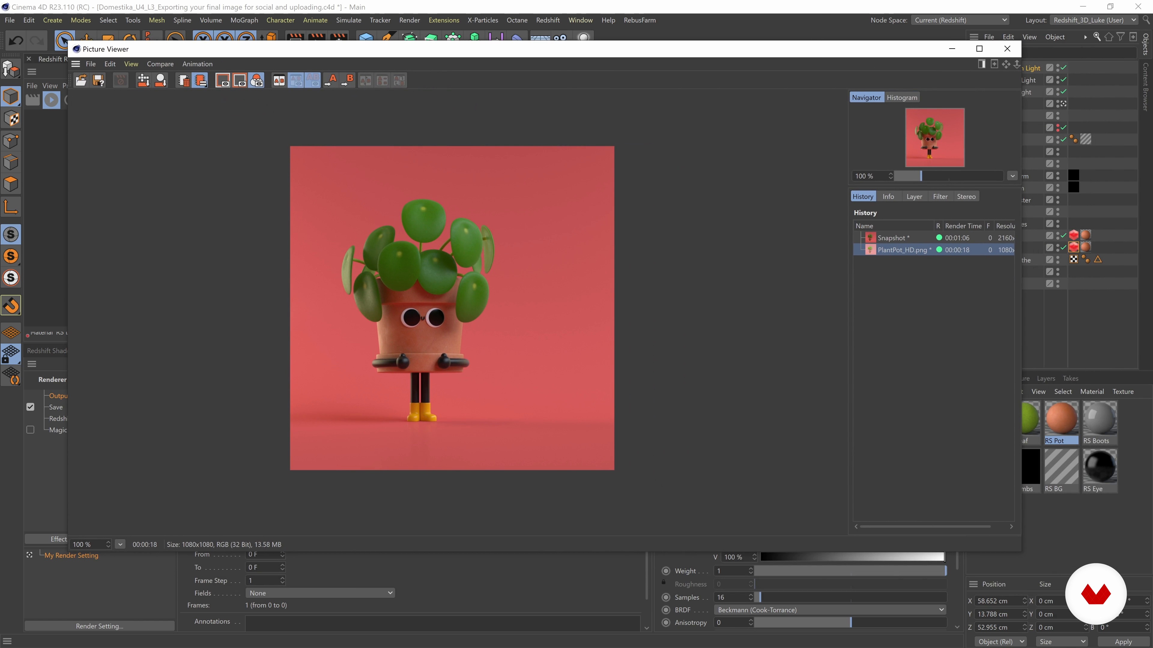This screenshot has width=1153, height=648.
Task: Switch to the Histogram tab
Action: point(902,97)
